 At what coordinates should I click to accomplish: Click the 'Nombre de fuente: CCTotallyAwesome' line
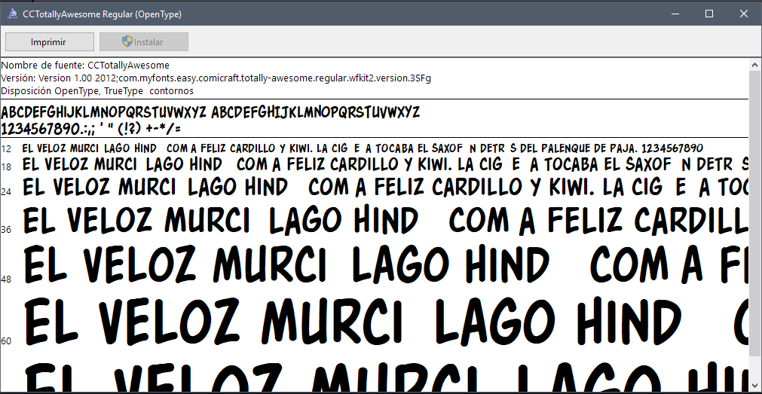(85, 65)
